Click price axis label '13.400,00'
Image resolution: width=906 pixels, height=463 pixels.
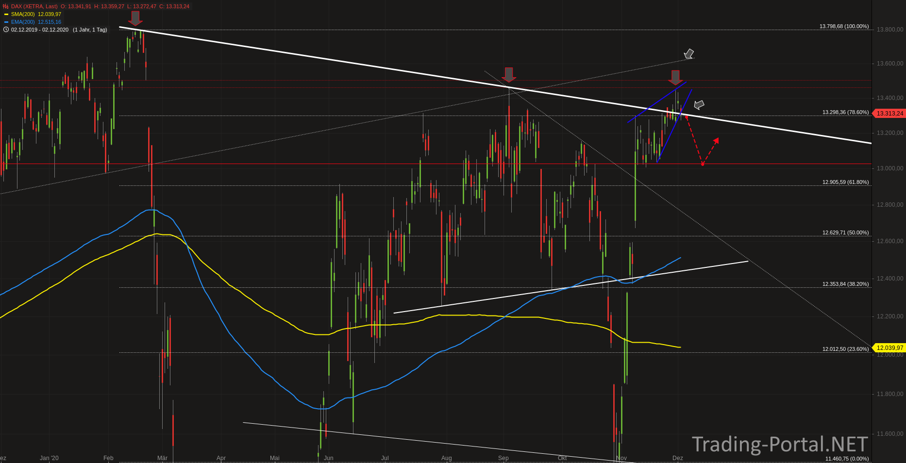pyautogui.click(x=890, y=98)
